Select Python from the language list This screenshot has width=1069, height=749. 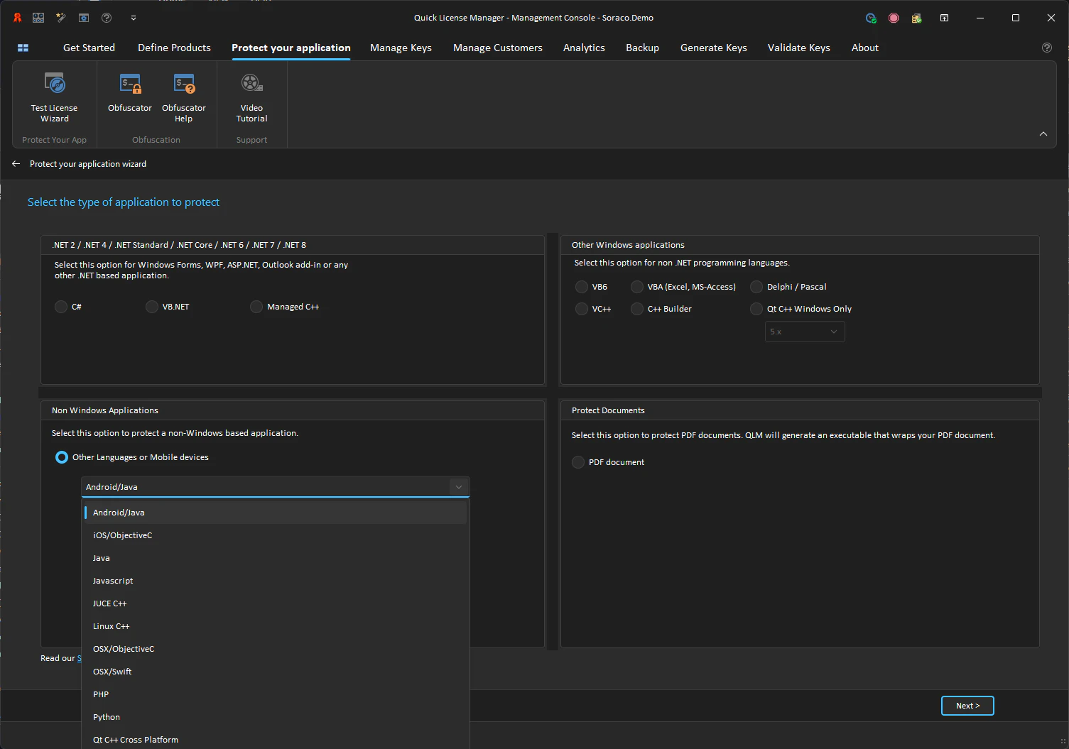tap(106, 716)
